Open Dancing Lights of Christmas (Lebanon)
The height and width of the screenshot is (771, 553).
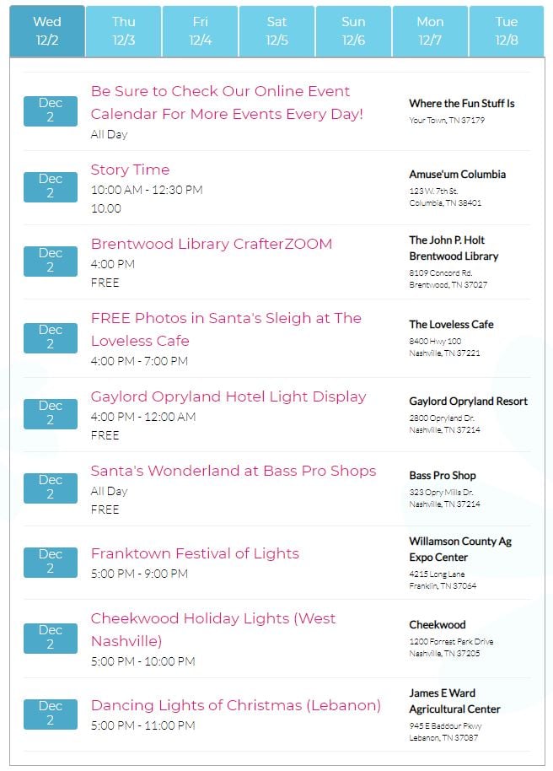pyautogui.click(x=236, y=705)
